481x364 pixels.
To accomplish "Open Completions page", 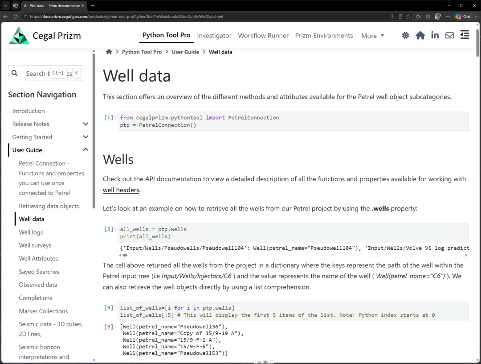I will coord(35,298).
